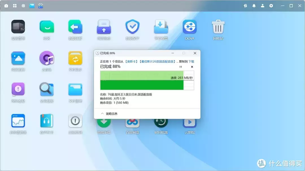Pause the file copy operation
Image resolution: width=305 pixels, height=171 pixels.
click(x=180, y=67)
